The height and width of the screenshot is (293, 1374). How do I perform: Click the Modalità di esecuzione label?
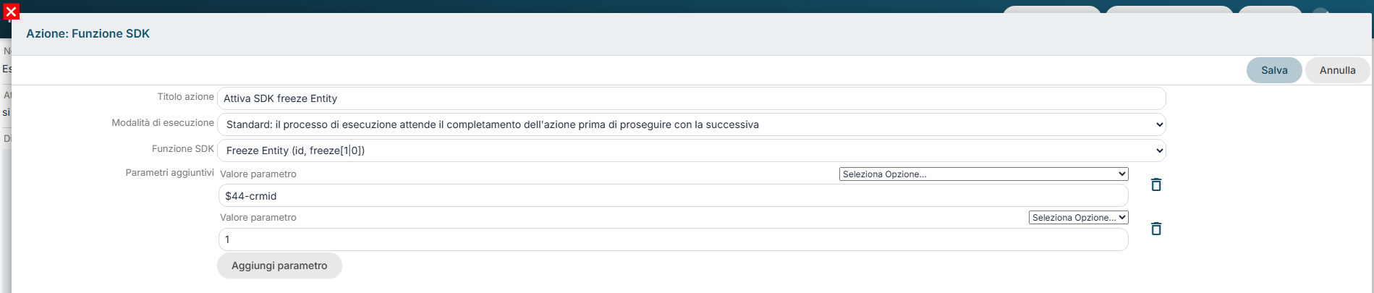point(163,122)
